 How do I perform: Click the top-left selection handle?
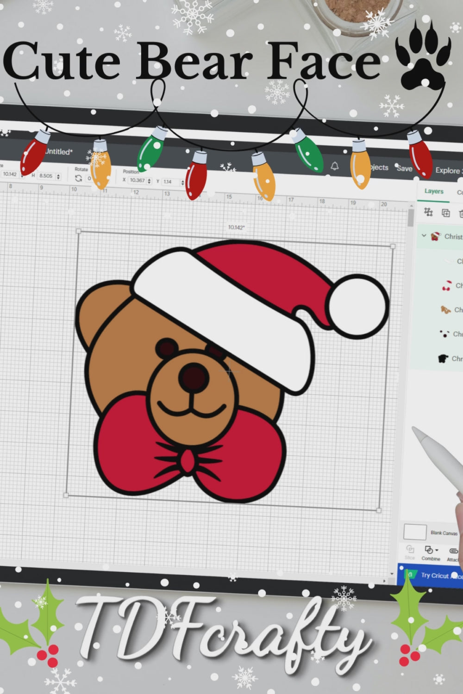pyautogui.click(x=78, y=231)
